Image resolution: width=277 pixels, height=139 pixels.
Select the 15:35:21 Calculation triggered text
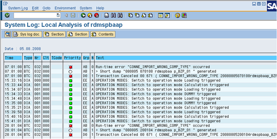(162, 108)
